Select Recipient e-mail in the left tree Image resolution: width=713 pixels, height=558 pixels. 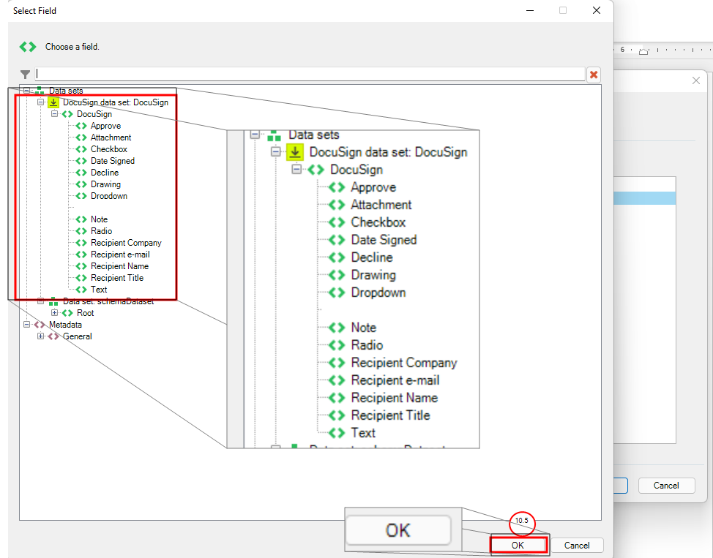(120, 255)
